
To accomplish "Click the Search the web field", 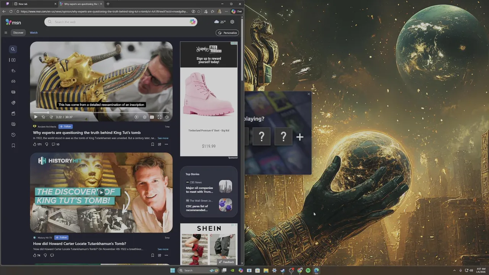I will 120,22.
